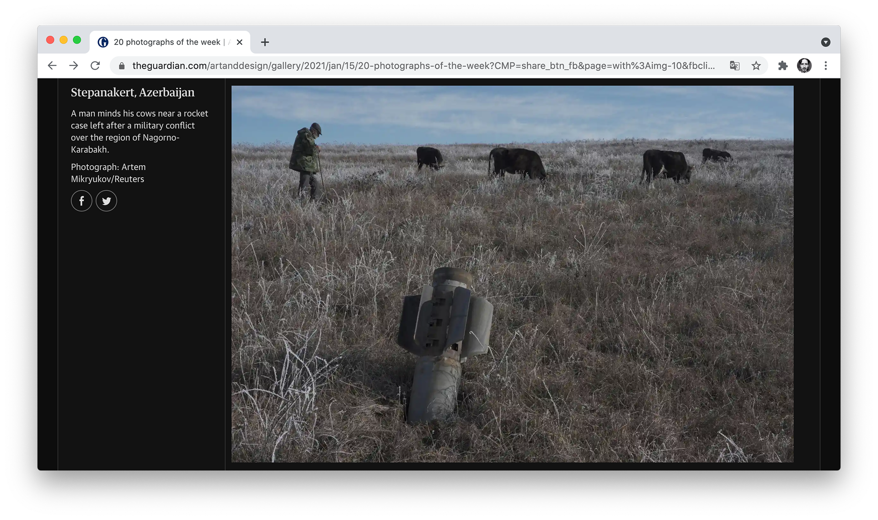Open Chrome three-dot menu
The height and width of the screenshot is (520, 878).
[x=825, y=65]
